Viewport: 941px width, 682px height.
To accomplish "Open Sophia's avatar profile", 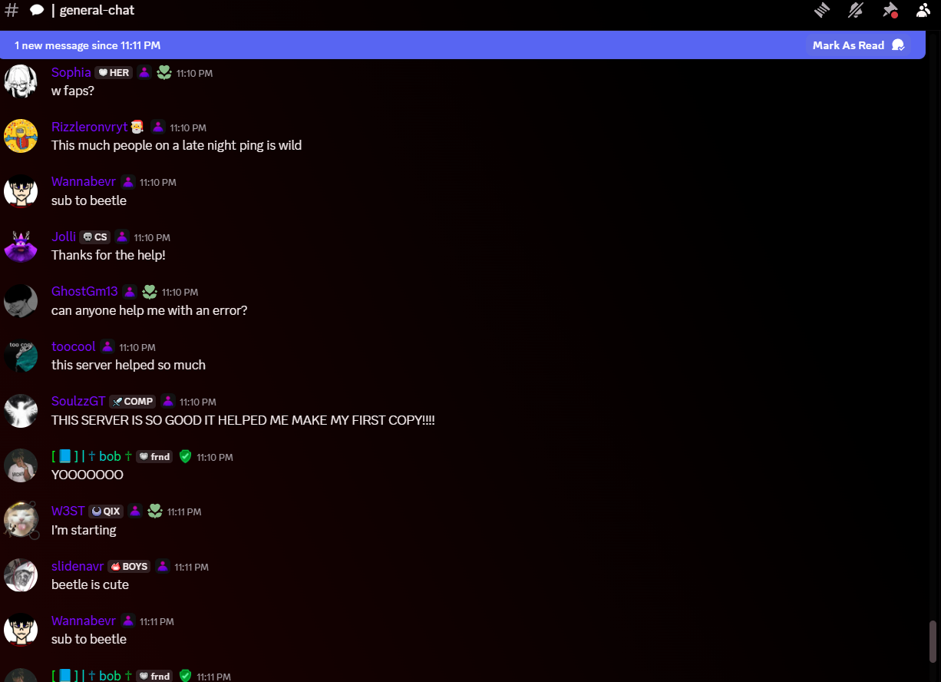I will tap(21, 81).
